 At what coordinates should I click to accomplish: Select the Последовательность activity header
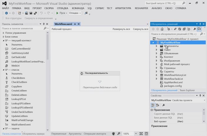100,73
